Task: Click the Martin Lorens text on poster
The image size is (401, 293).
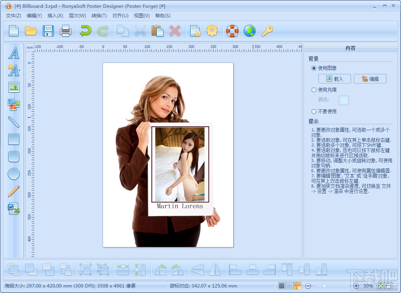Action: tap(180, 206)
